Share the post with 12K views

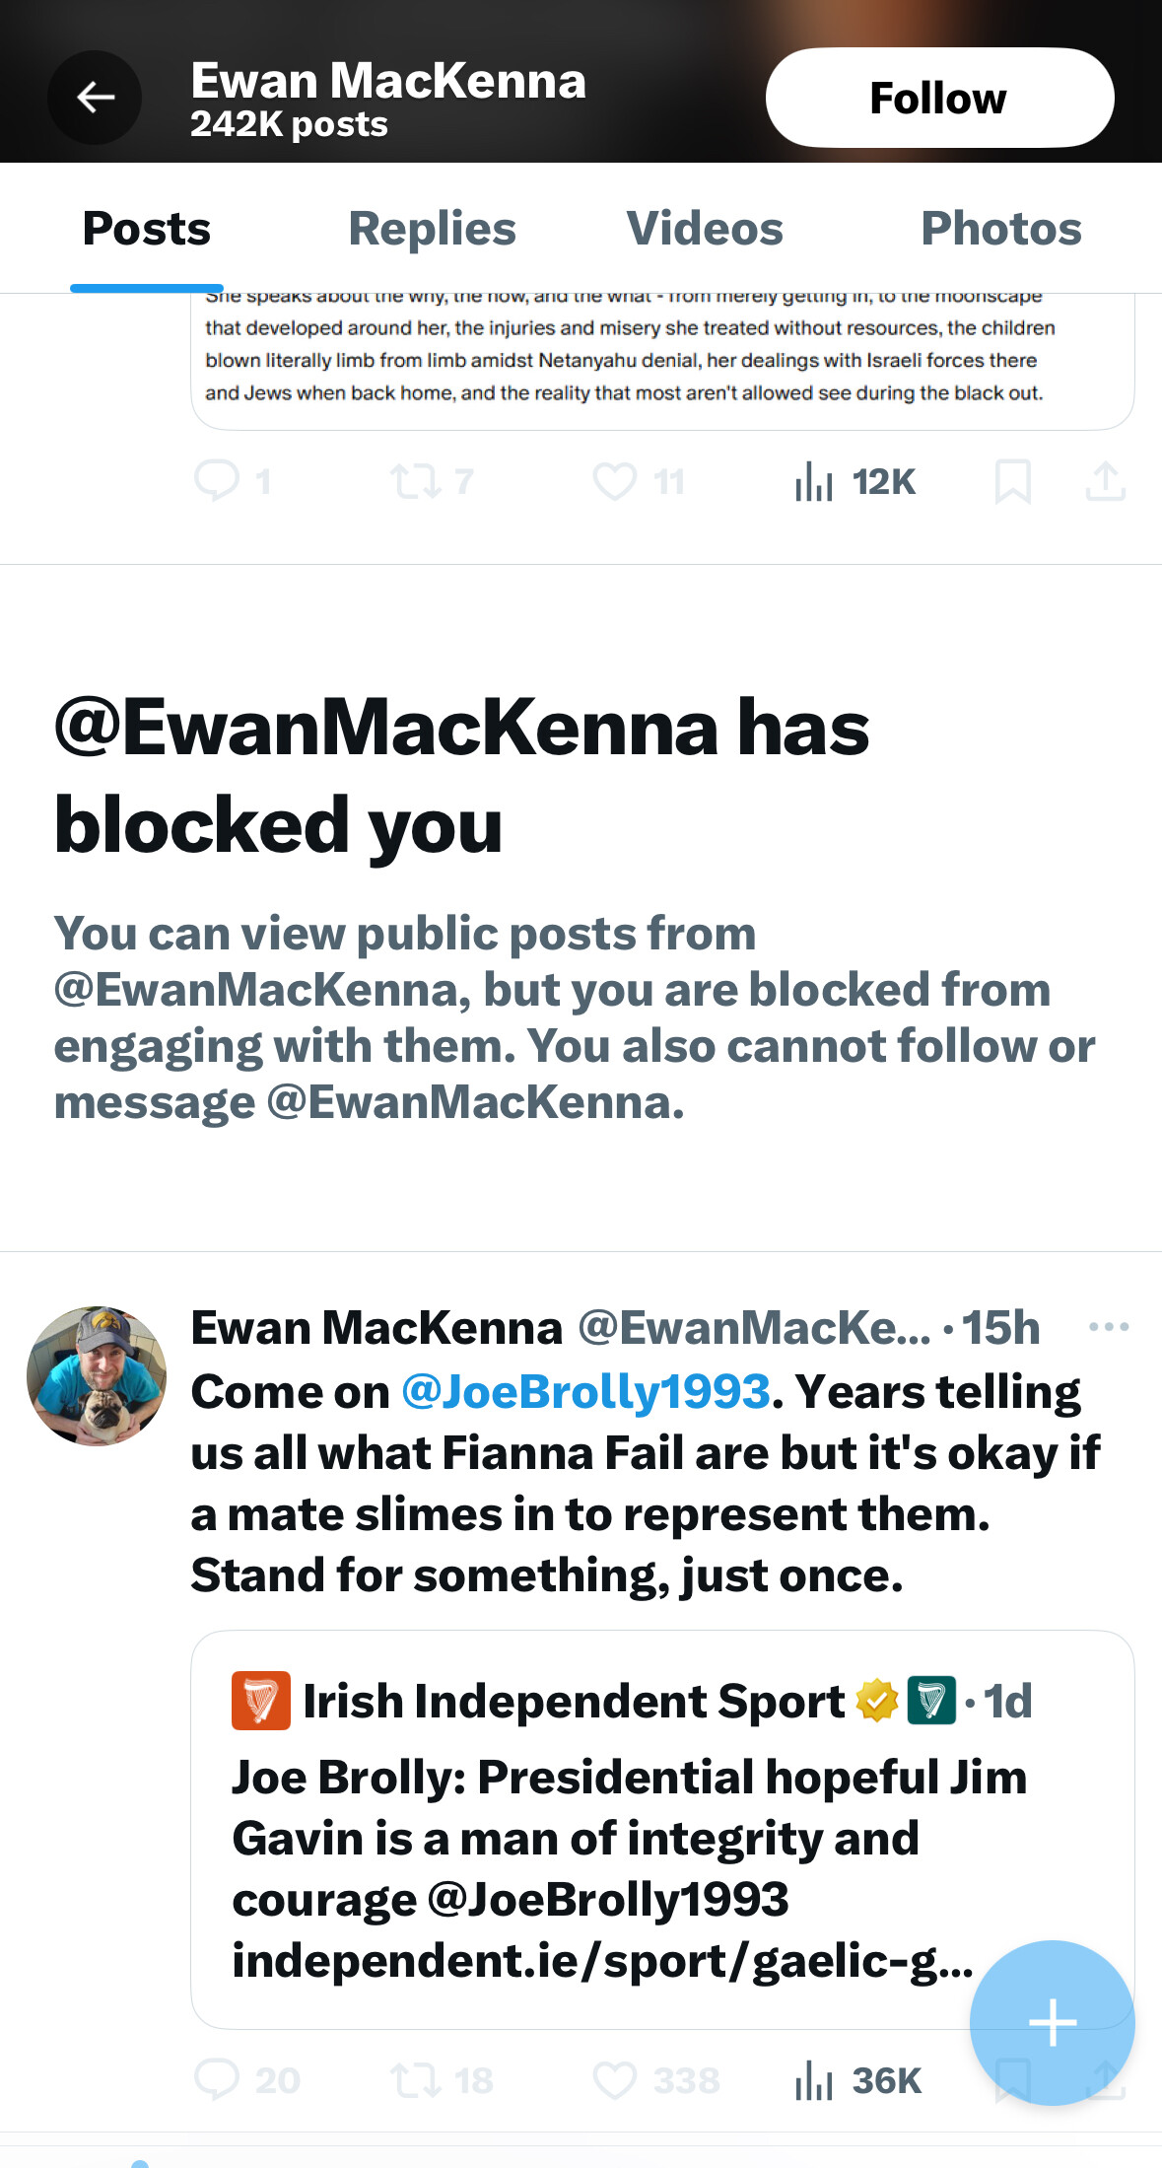tap(1105, 481)
